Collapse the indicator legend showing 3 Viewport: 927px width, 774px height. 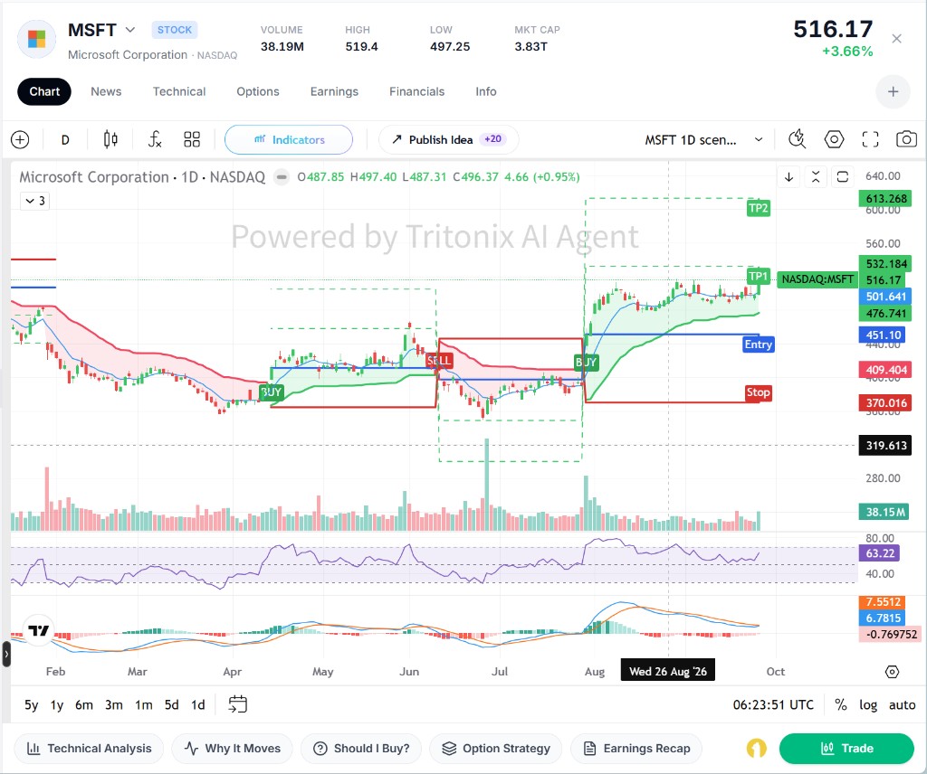pyautogui.click(x=35, y=201)
